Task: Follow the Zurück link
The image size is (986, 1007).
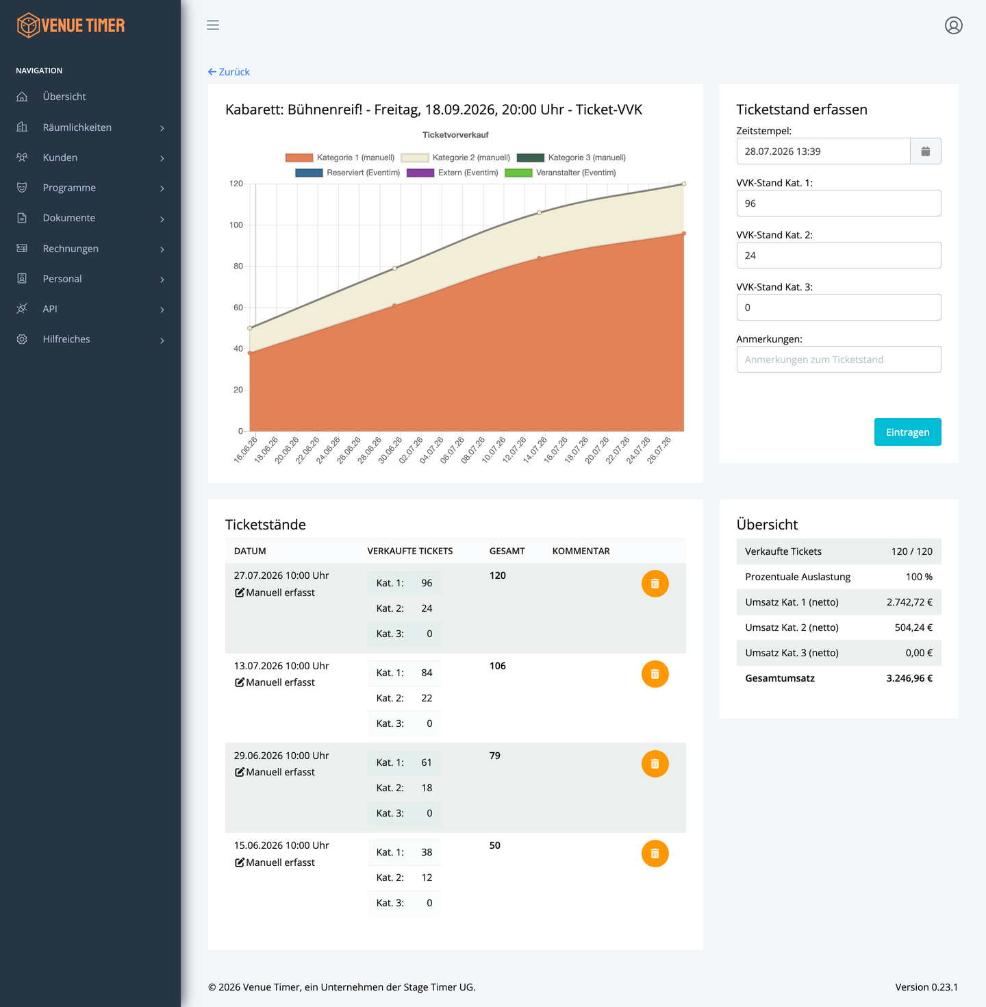Action: pyautogui.click(x=229, y=72)
